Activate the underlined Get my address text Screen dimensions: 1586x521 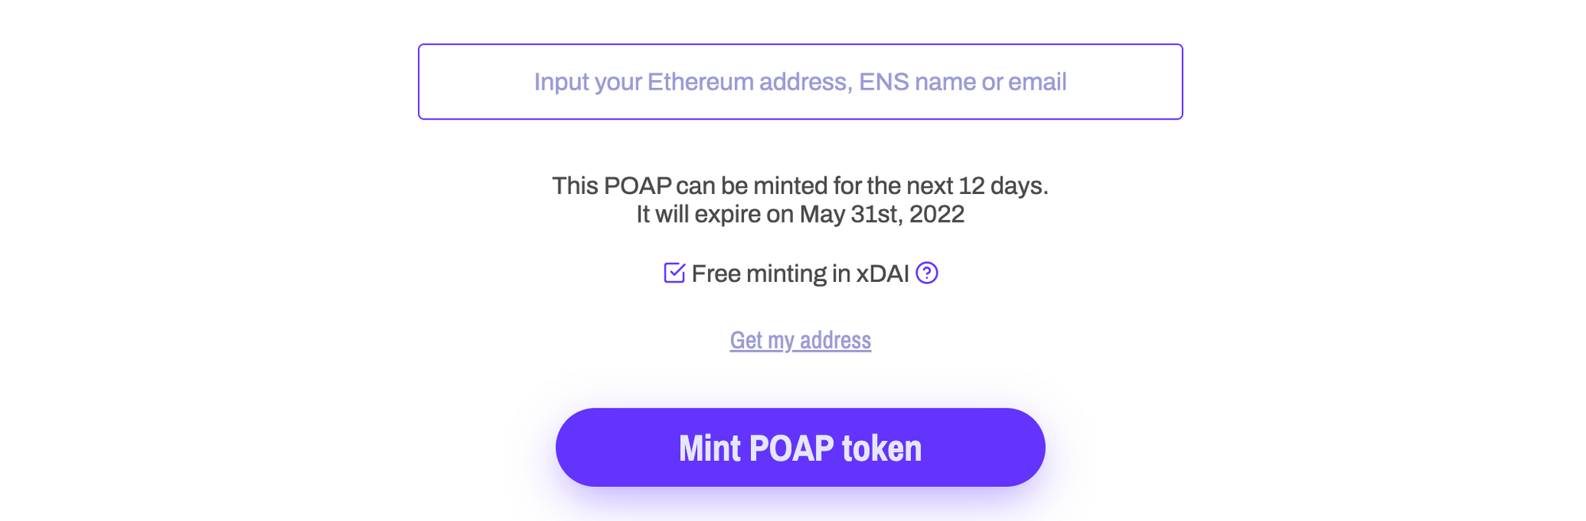800,340
